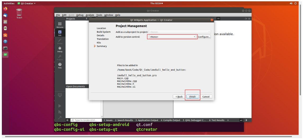This screenshot has width=303, height=140.
Task: Click the kit selector monitor icon
Action: point(60,95)
